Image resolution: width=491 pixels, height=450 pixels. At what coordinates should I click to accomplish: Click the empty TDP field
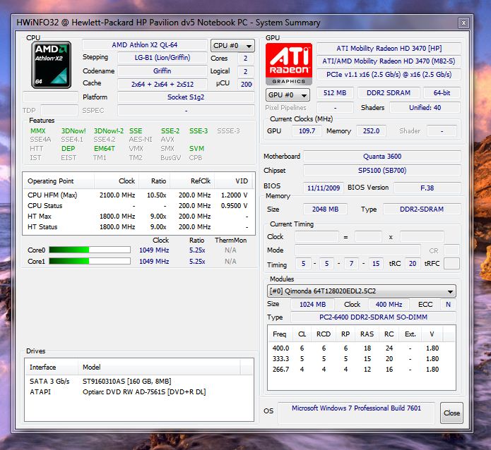click(59, 111)
